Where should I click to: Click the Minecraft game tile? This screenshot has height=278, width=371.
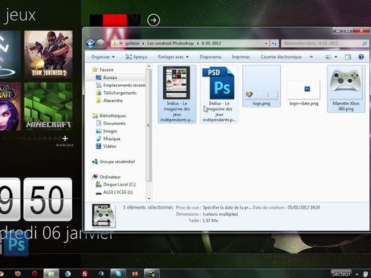click(x=49, y=107)
